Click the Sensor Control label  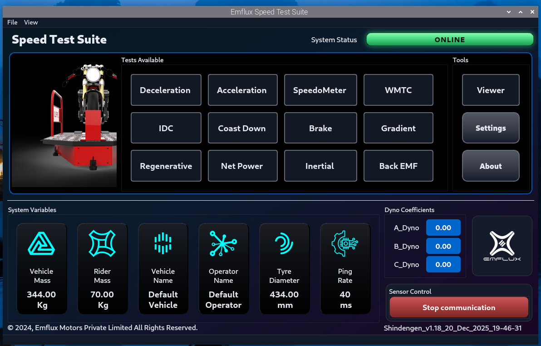click(410, 292)
